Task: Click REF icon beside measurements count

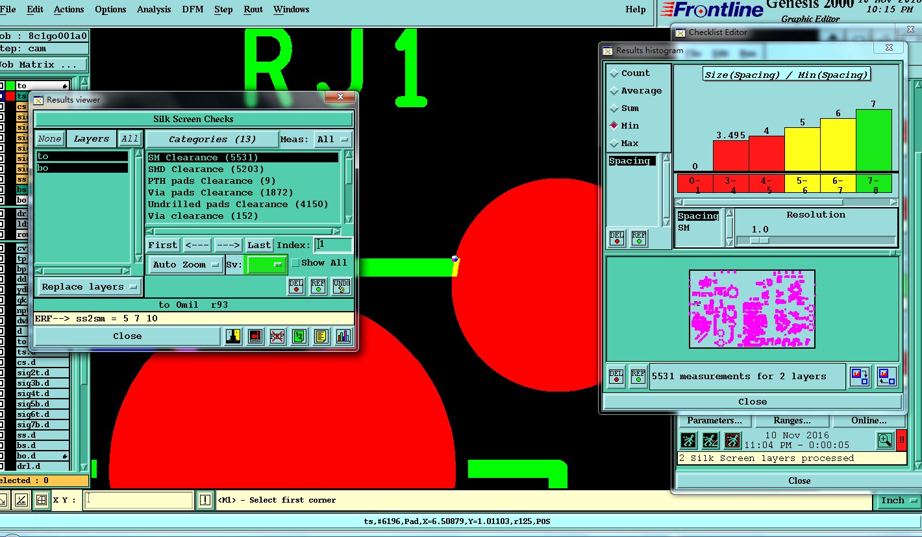Action: [x=638, y=376]
